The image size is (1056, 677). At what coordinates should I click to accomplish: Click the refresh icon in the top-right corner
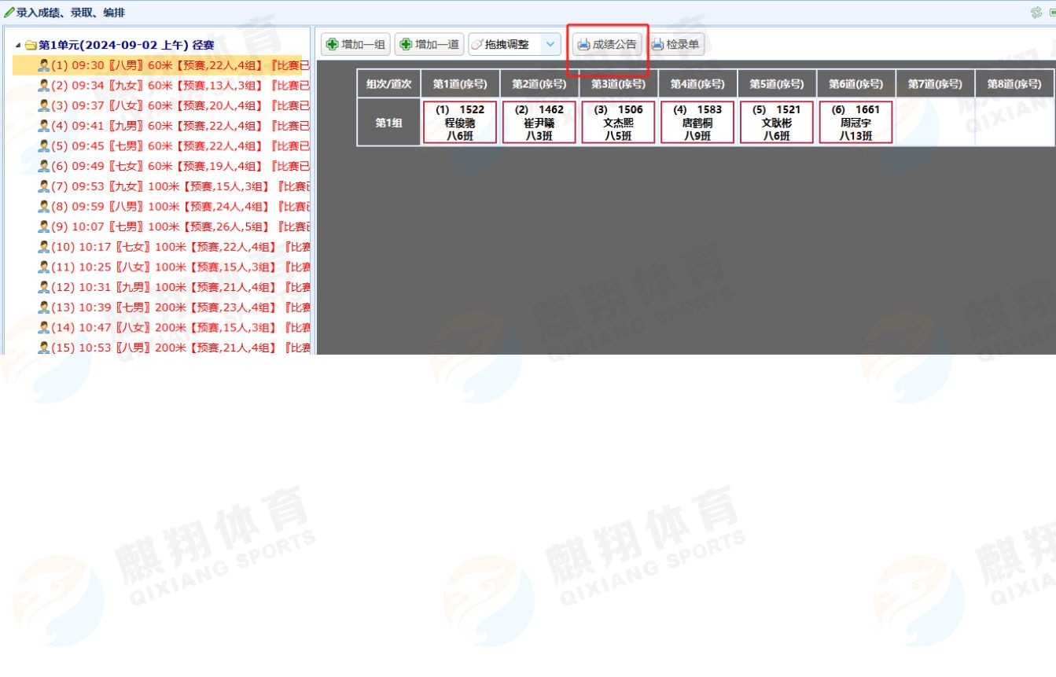click(x=1036, y=13)
